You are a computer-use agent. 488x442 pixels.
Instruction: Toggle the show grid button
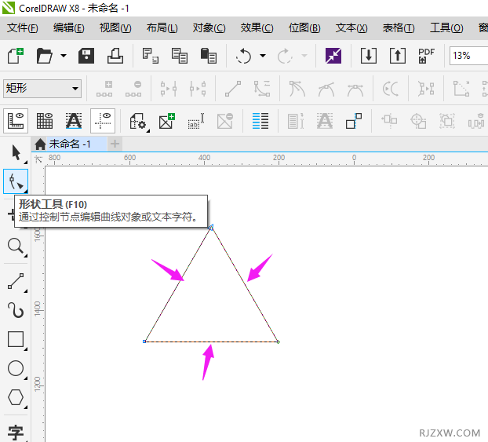pyautogui.click(x=45, y=120)
